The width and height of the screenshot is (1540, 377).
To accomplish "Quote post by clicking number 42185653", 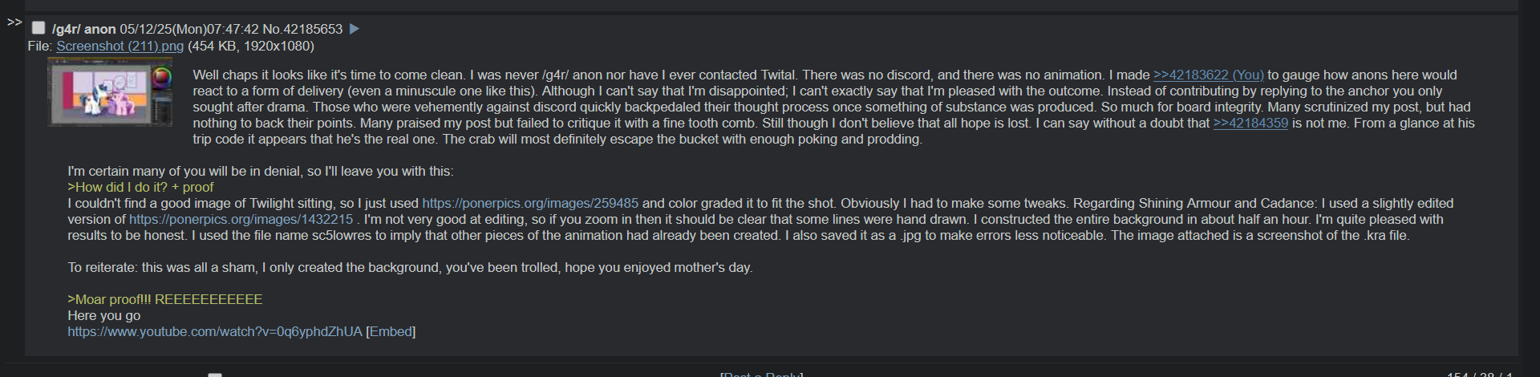I will [x=313, y=29].
